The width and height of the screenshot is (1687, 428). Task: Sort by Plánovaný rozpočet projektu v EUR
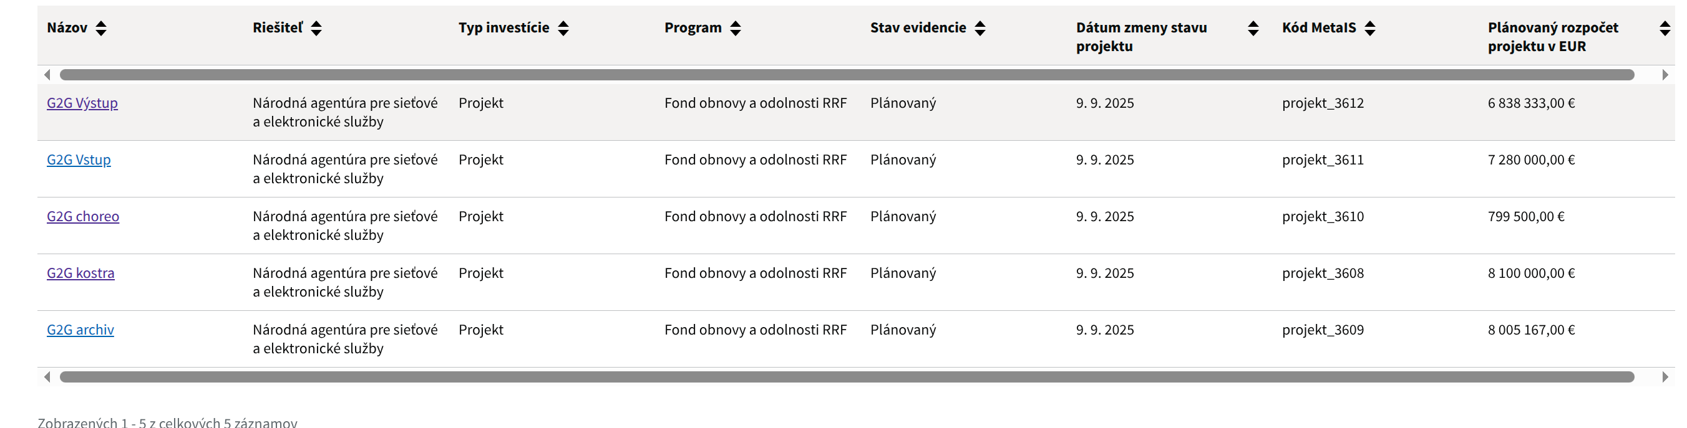pyautogui.click(x=1664, y=28)
